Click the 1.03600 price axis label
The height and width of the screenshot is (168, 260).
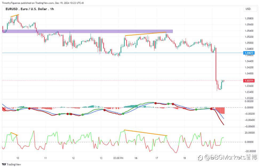click(249, 86)
